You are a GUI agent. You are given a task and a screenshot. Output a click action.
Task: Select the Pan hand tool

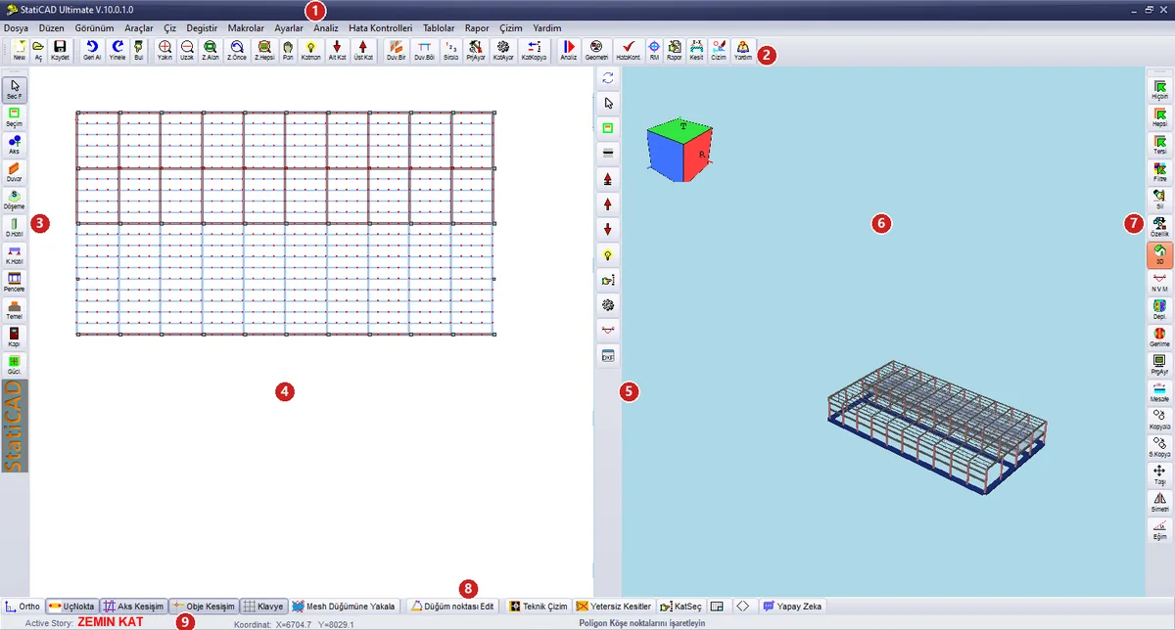pyautogui.click(x=287, y=51)
